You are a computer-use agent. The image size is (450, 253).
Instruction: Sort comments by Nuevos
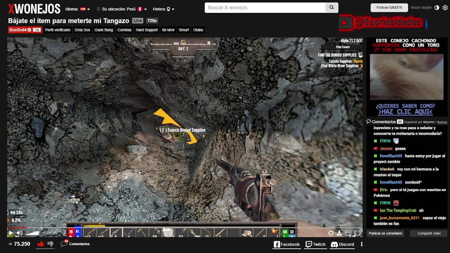point(442,122)
